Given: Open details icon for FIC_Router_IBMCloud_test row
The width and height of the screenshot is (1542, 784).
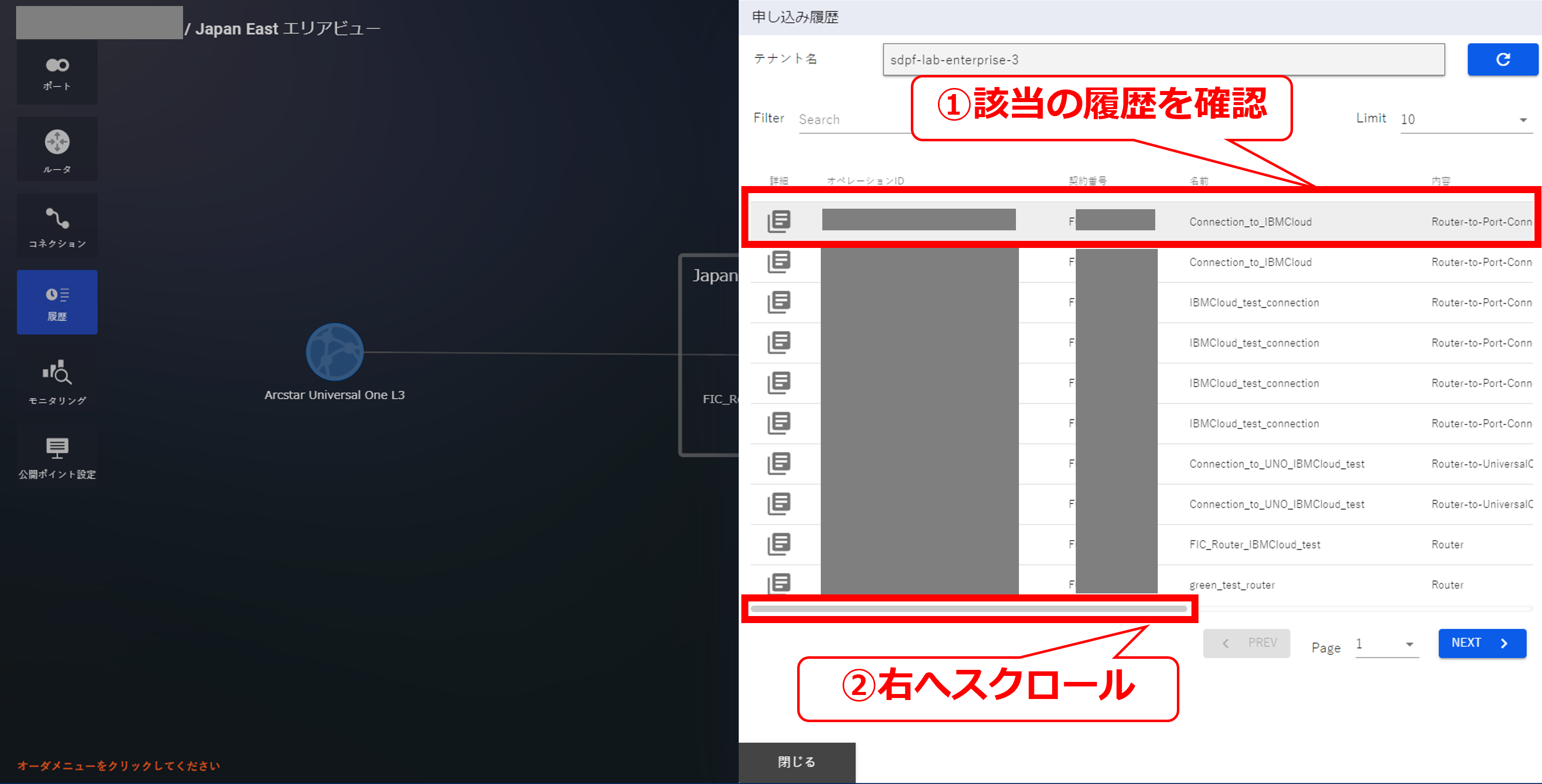Looking at the screenshot, I should point(779,544).
